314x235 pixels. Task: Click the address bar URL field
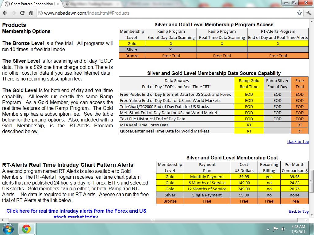[x=169, y=13]
